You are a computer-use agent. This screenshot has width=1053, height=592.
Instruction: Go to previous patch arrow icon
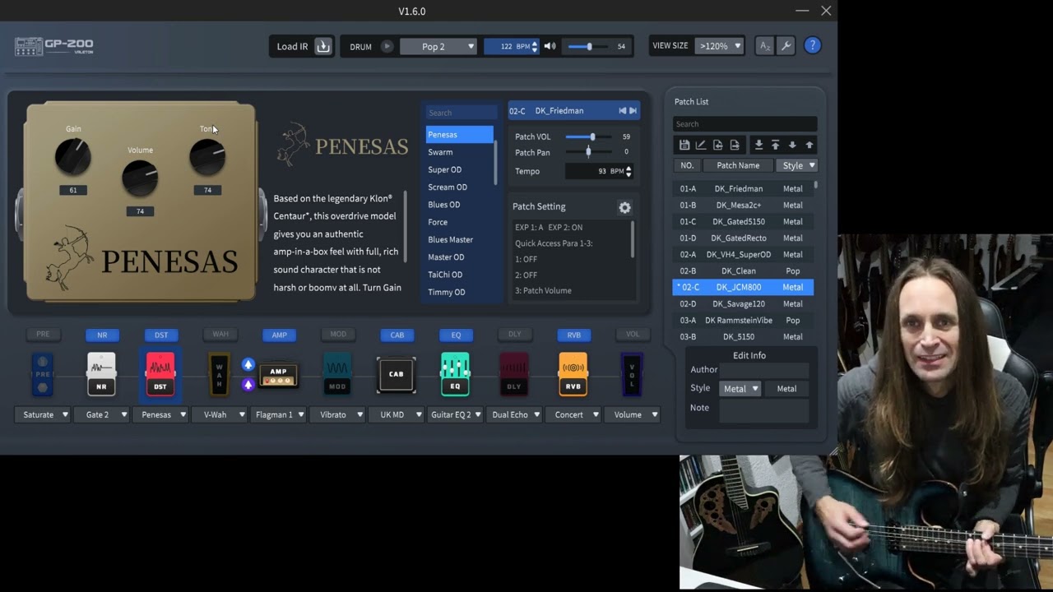pos(623,111)
